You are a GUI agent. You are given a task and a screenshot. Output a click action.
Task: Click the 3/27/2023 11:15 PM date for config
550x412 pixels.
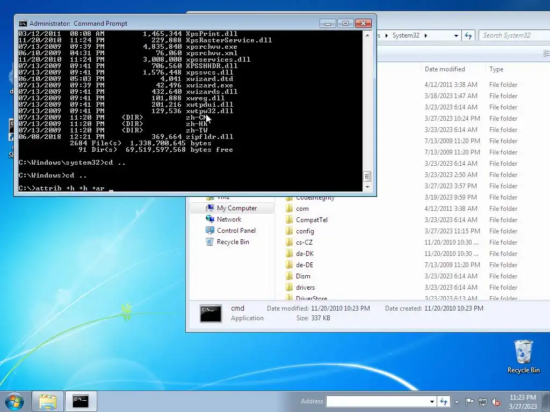click(x=452, y=231)
